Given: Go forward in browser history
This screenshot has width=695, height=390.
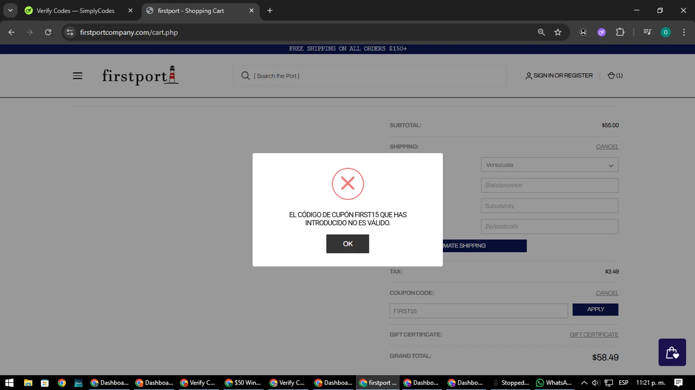Looking at the screenshot, I should pos(30,32).
